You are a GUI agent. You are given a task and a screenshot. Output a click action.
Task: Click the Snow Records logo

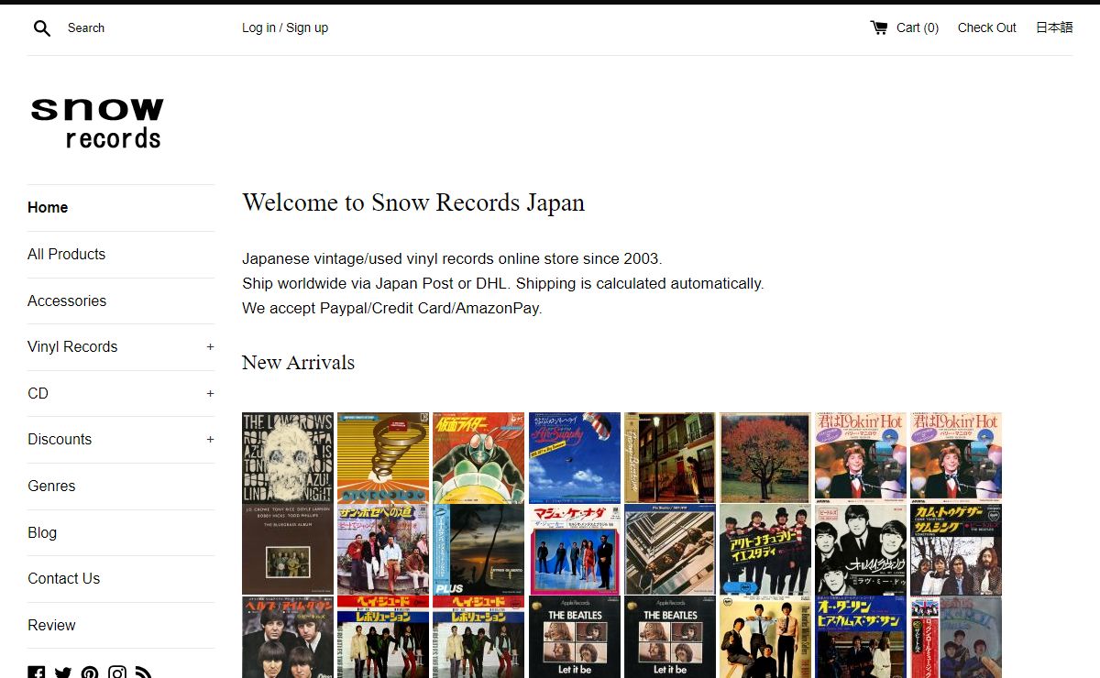(96, 123)
